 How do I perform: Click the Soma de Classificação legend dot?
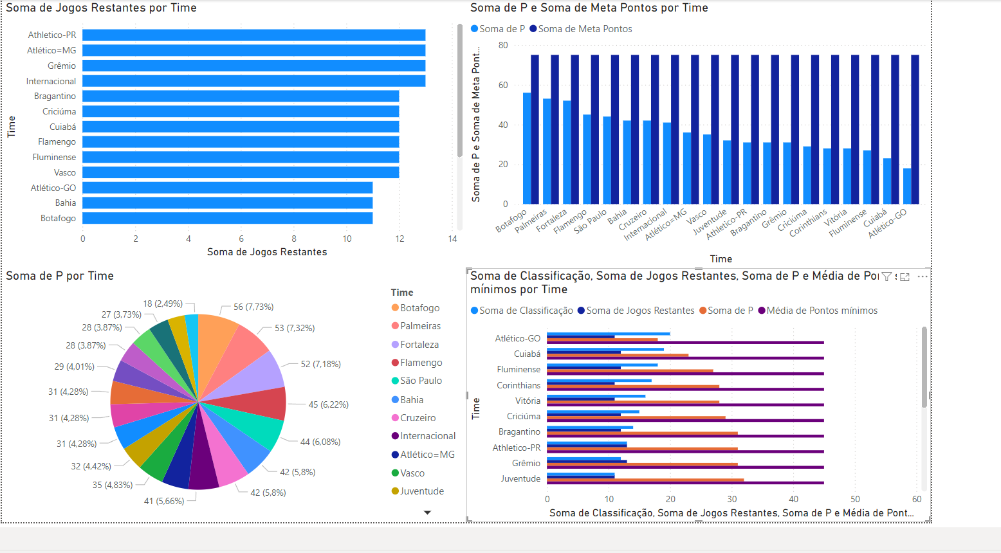pyautogui.click(x=474, y=311)
